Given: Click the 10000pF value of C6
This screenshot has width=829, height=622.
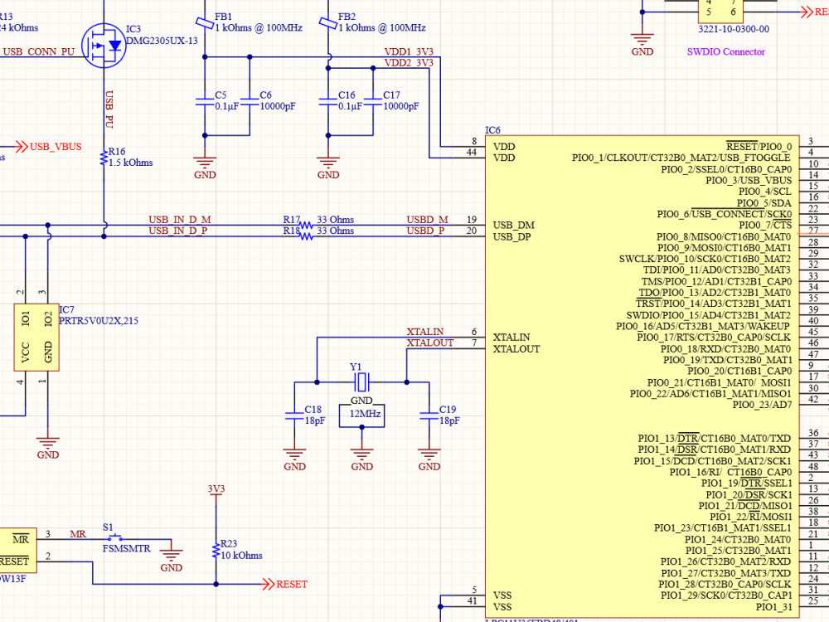Looking at the screenshot, I should [x=278, y=106].
